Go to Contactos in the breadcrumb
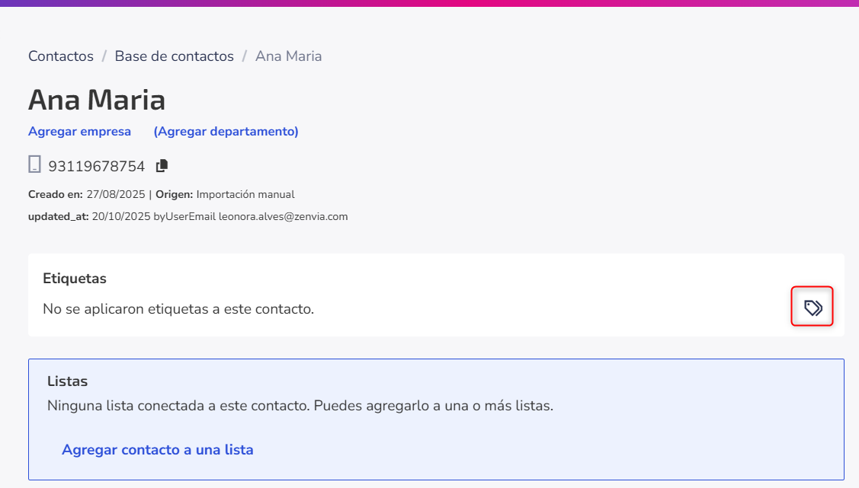The width and height of the screenshot is (859, 488). [61, 56]
